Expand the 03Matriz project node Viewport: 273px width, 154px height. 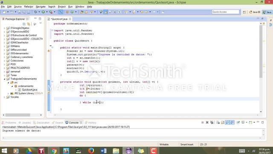4,46
